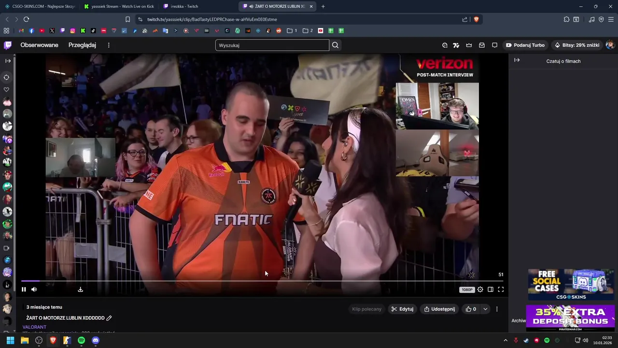This screenshot has width=618, height=348.
Task: Open clip settings gear icon
Action: click(480, 290)
